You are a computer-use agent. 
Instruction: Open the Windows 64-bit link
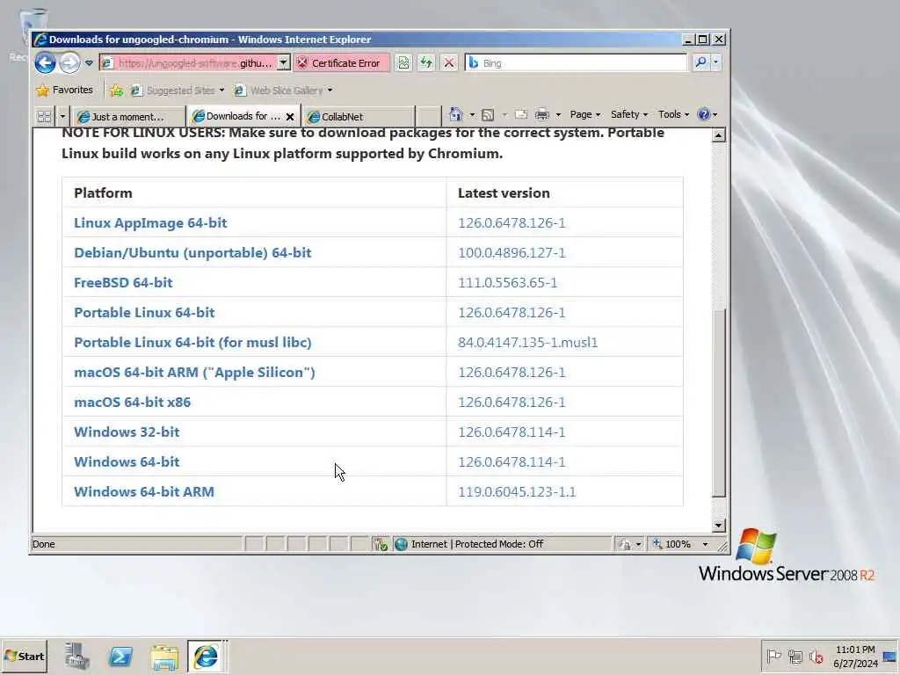click(127, 461)
